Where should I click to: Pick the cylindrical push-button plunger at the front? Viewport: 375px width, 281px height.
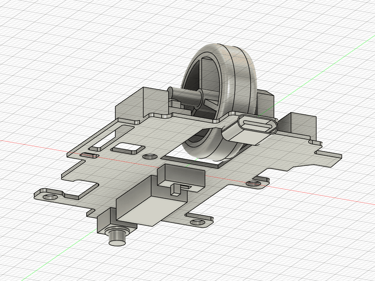(x=117, y=238)
